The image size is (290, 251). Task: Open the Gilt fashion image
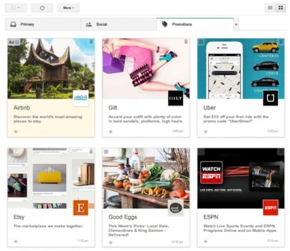146,68
